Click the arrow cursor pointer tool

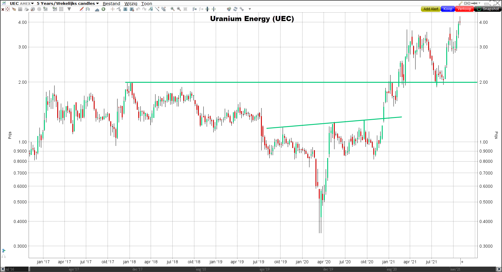tap(119, 9)
